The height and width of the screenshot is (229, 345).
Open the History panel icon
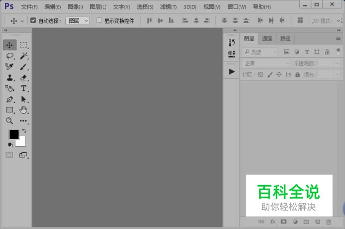[231, 42]
